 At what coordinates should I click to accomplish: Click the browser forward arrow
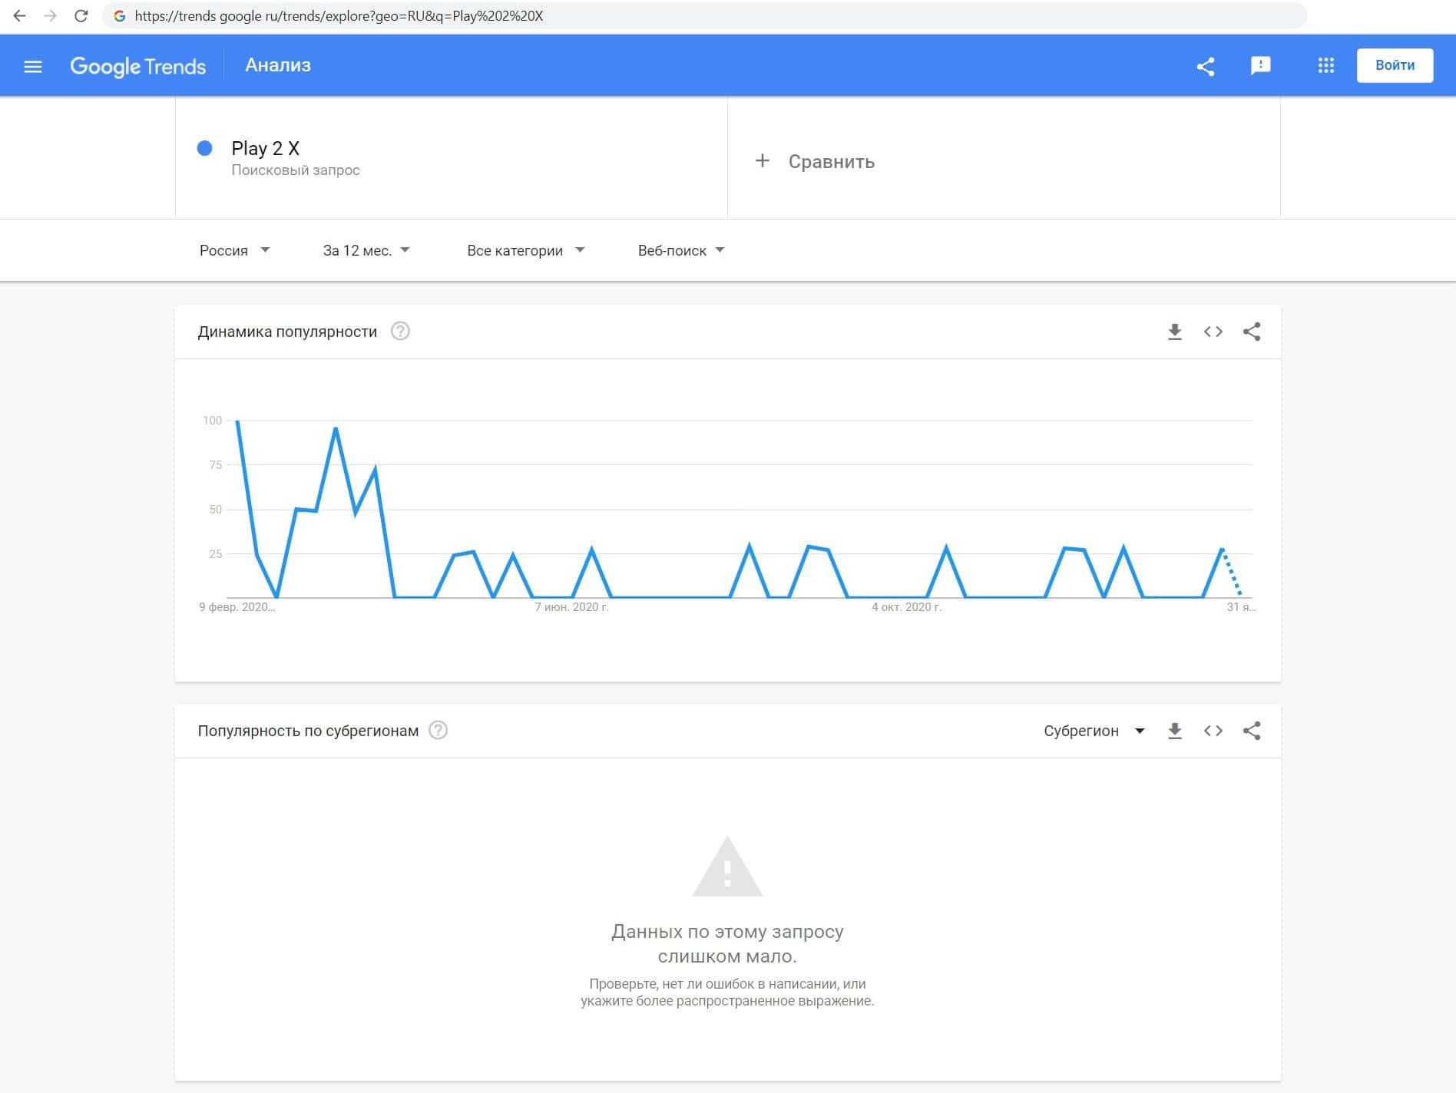click(x=51, y=15)
